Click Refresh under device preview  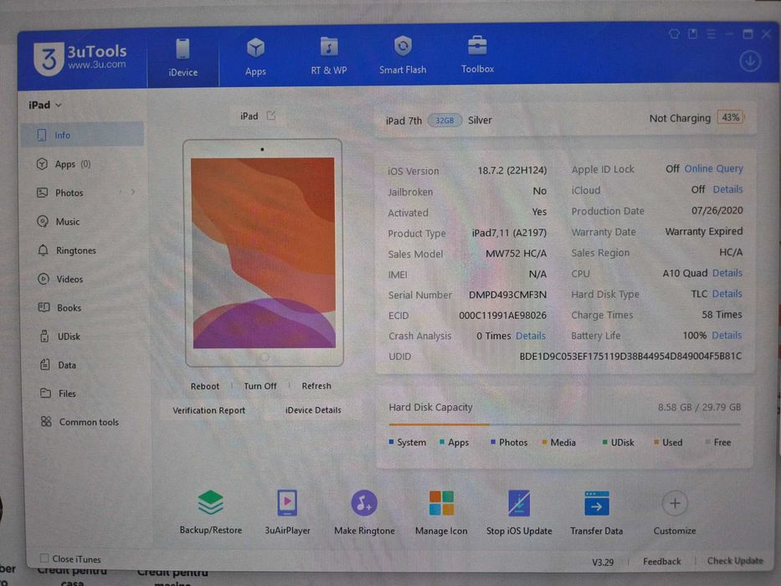[x=316, y=386]
